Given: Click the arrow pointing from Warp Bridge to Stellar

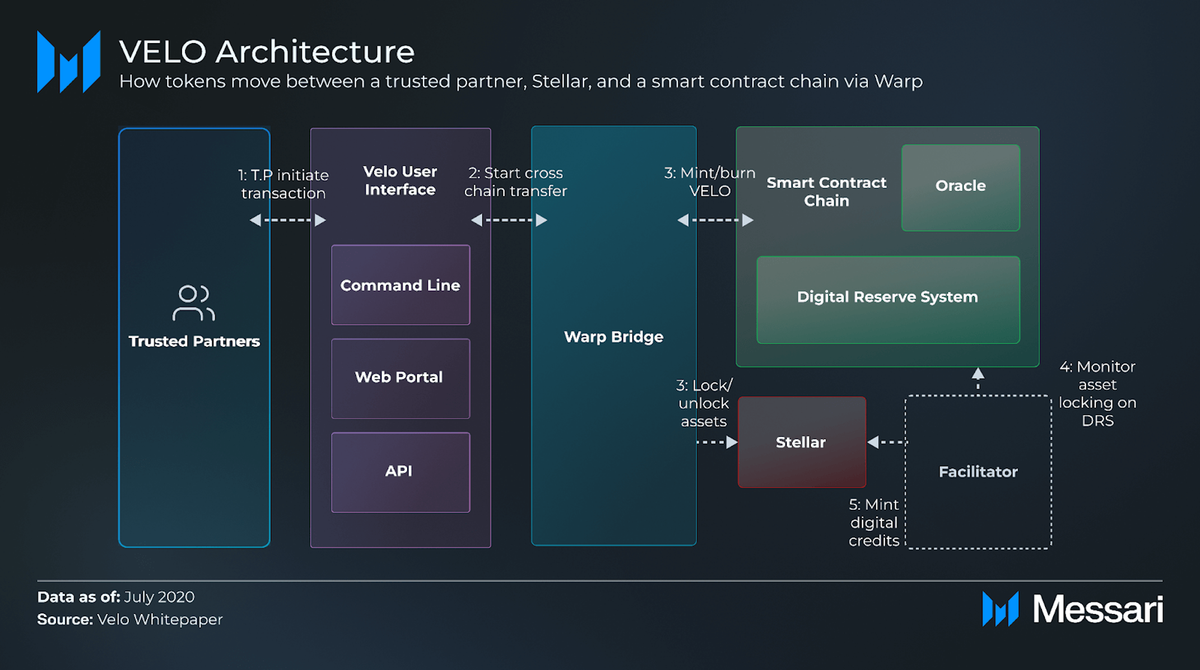Looking at the screenshot, I should pos(717,443).
